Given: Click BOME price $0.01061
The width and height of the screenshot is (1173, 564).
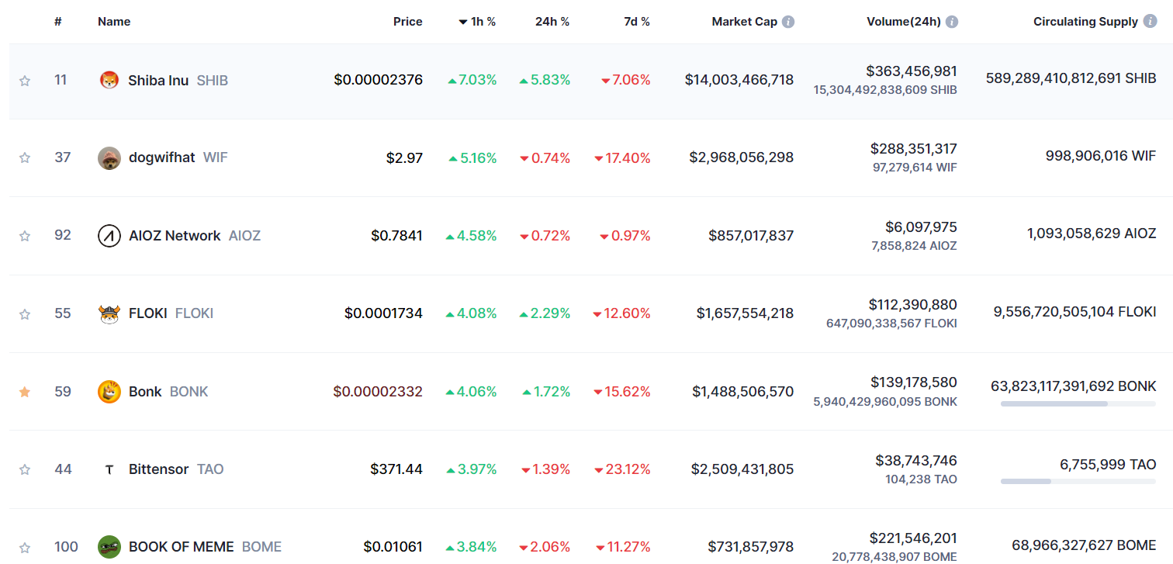Looking at the screenshot, I should [x=393, y=547].
